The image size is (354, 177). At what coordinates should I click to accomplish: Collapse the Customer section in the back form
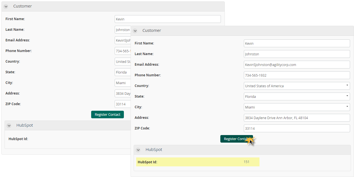[x=6, y=6]
